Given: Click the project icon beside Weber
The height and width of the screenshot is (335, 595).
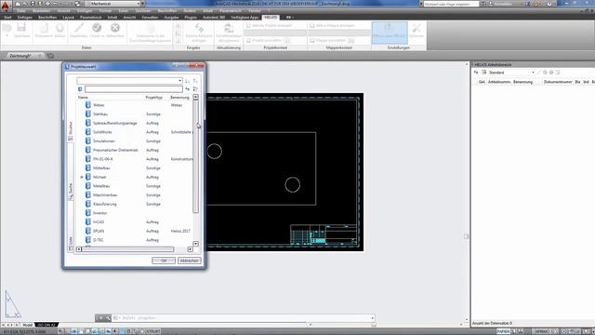Looking at the screenshot, I should point(88,105).
